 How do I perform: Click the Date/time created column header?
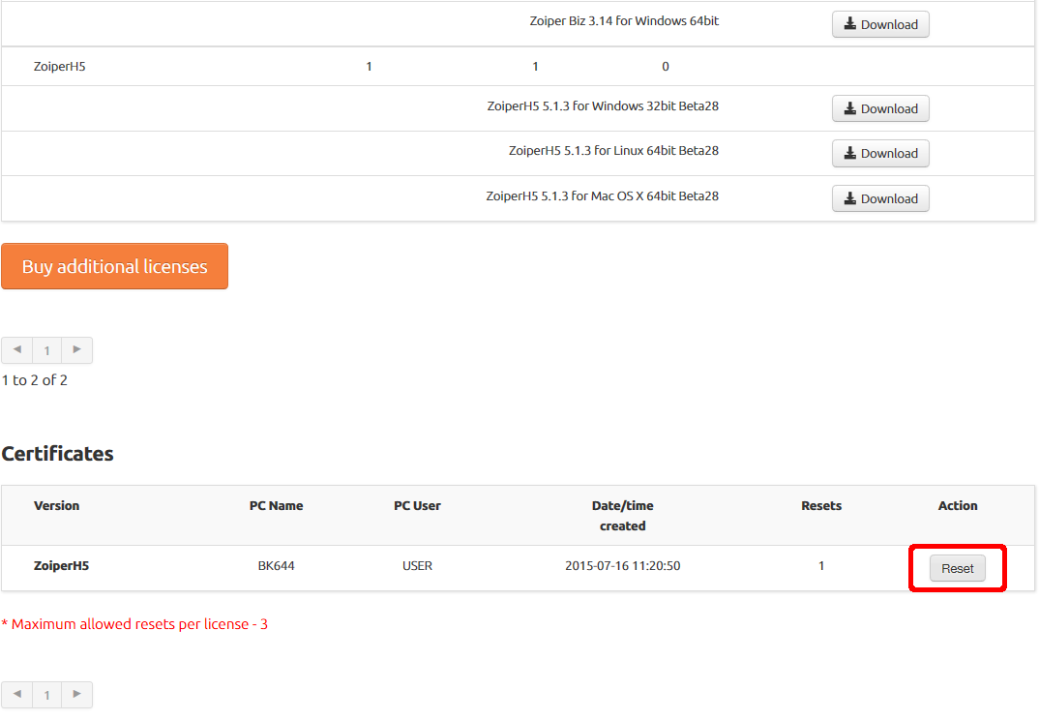pyautogui.click(x=622, y=515)
